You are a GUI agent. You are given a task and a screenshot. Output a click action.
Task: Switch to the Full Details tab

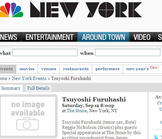38,88
